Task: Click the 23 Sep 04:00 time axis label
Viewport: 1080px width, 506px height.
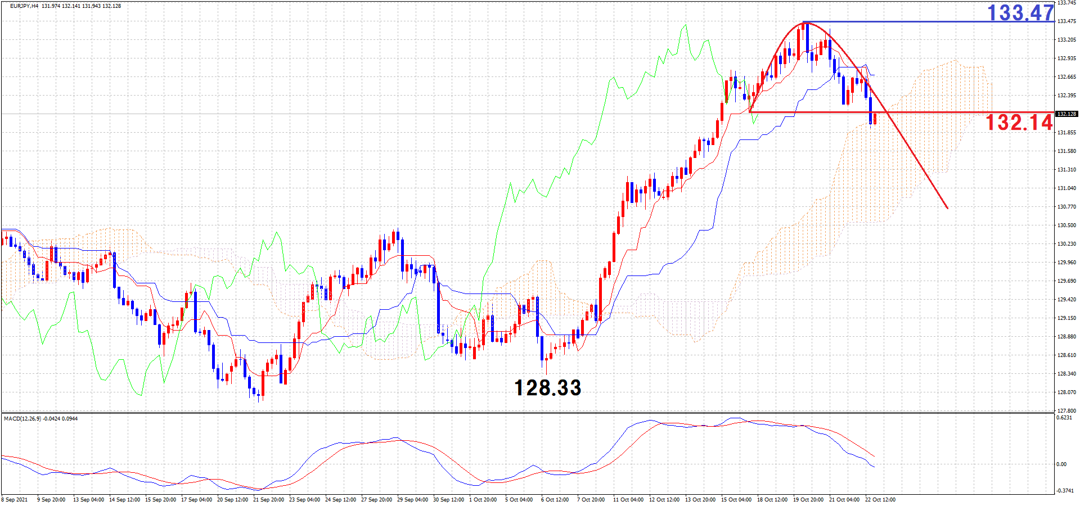Action: (304, 499)
